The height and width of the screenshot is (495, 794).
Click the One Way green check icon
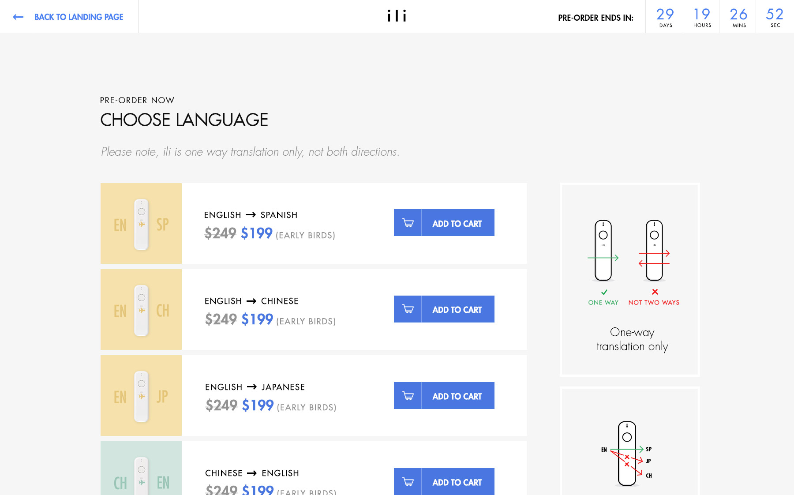tap(604, 292)
